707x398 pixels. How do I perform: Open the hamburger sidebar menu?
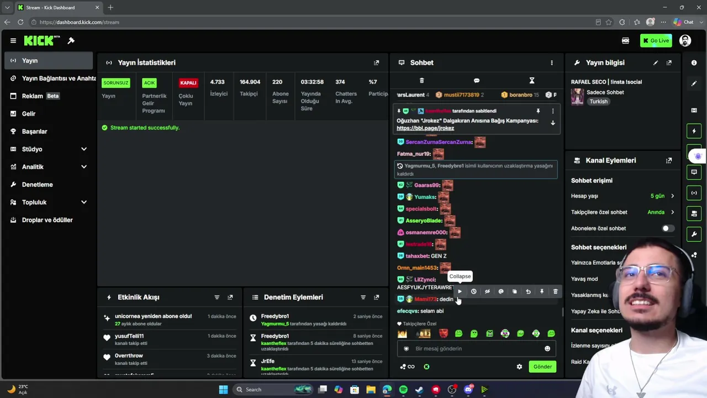point(13,40)
